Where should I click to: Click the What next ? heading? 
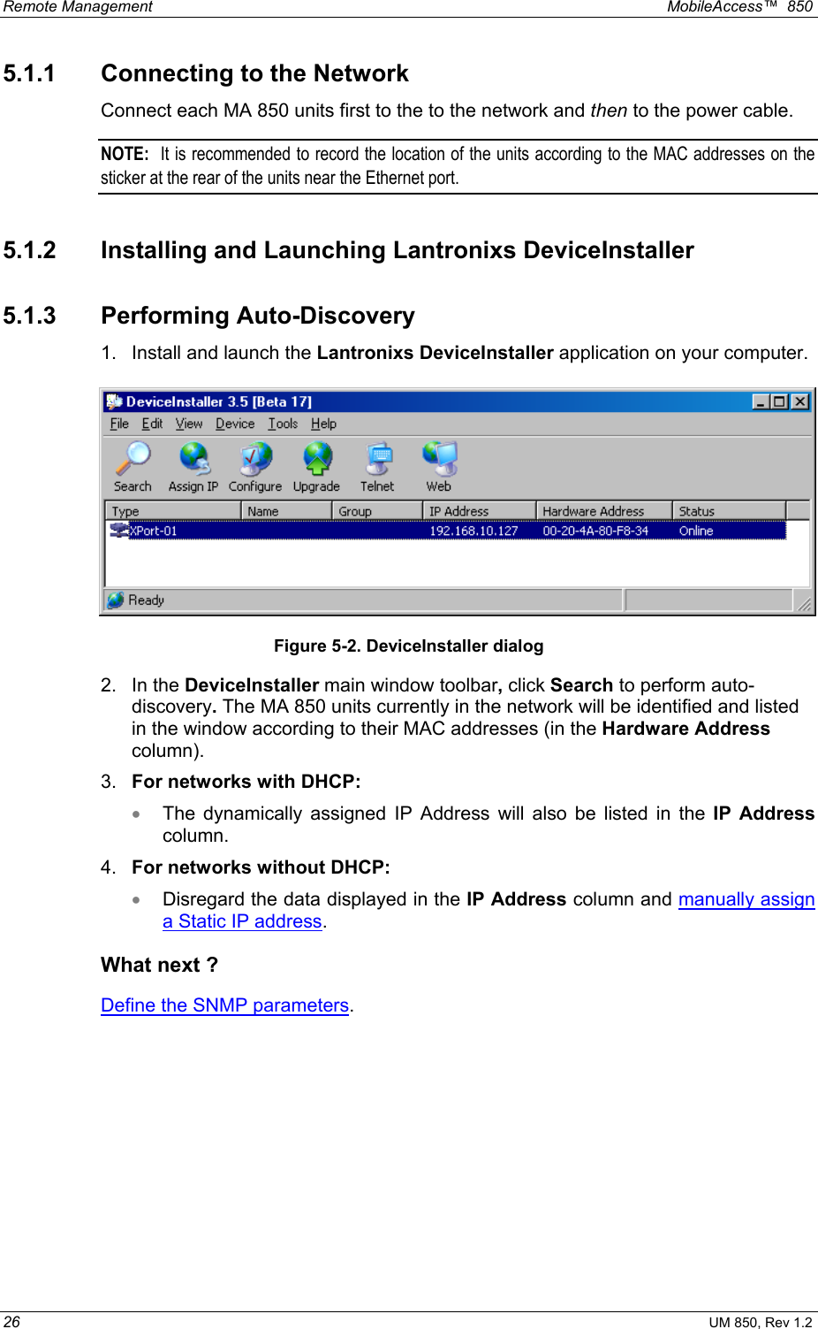159,965
